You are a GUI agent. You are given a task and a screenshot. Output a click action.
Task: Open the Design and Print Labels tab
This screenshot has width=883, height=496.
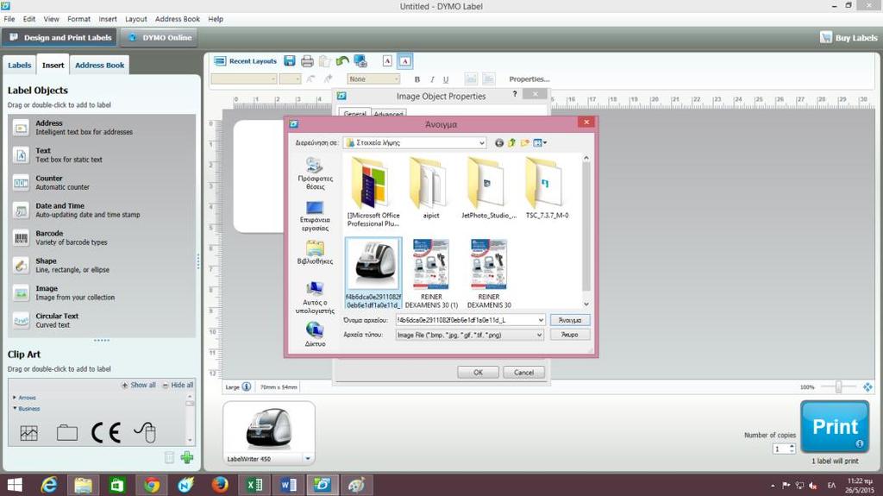tap(59, 38)
